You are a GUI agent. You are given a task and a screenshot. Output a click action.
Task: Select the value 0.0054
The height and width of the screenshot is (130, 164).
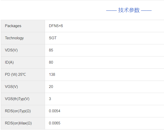coord(55,111)
